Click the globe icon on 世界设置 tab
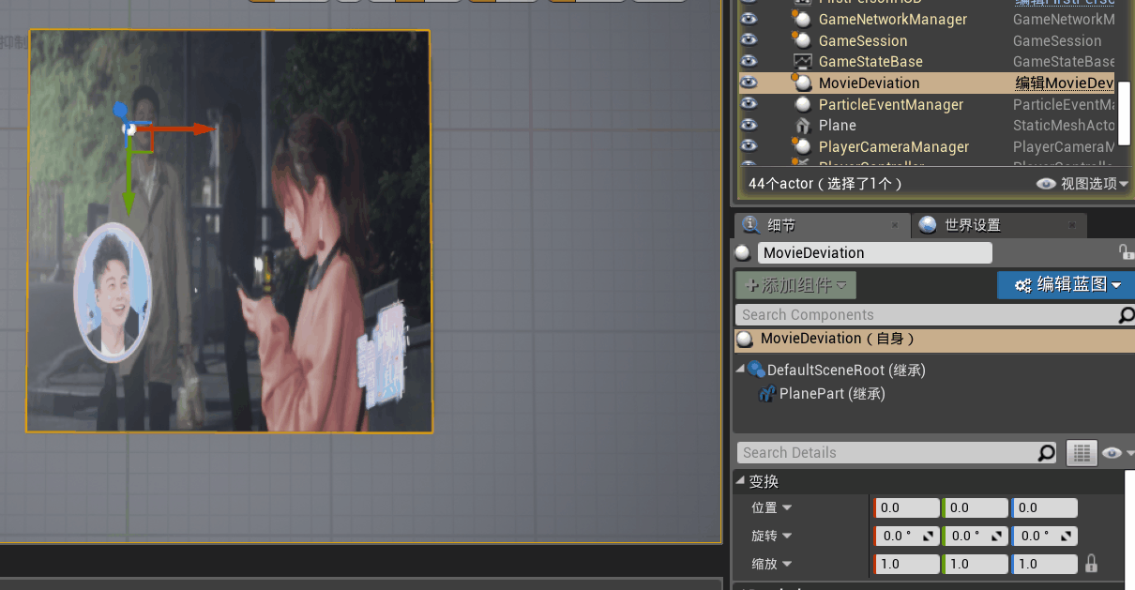The width and height of the screenshot is (1135, 590). click(x=928, y=224)
